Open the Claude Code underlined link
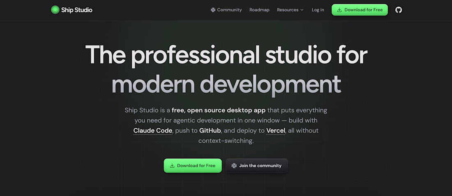Screen dimensions: 452x196 click(153, 131)
